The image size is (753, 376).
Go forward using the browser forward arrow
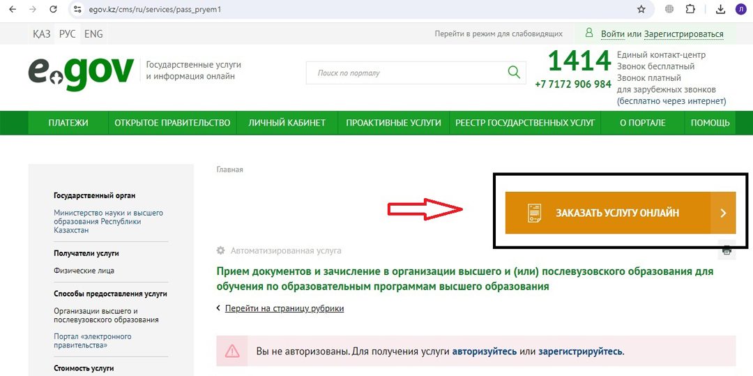point(33,9)
